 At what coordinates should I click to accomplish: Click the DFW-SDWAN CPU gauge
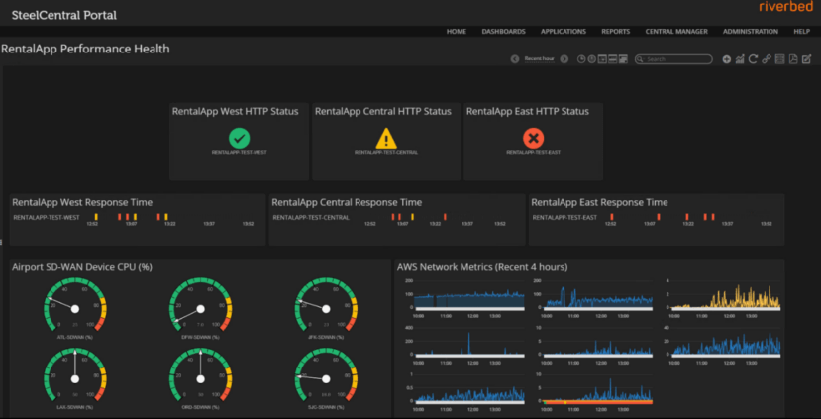[x=200, y=306]
